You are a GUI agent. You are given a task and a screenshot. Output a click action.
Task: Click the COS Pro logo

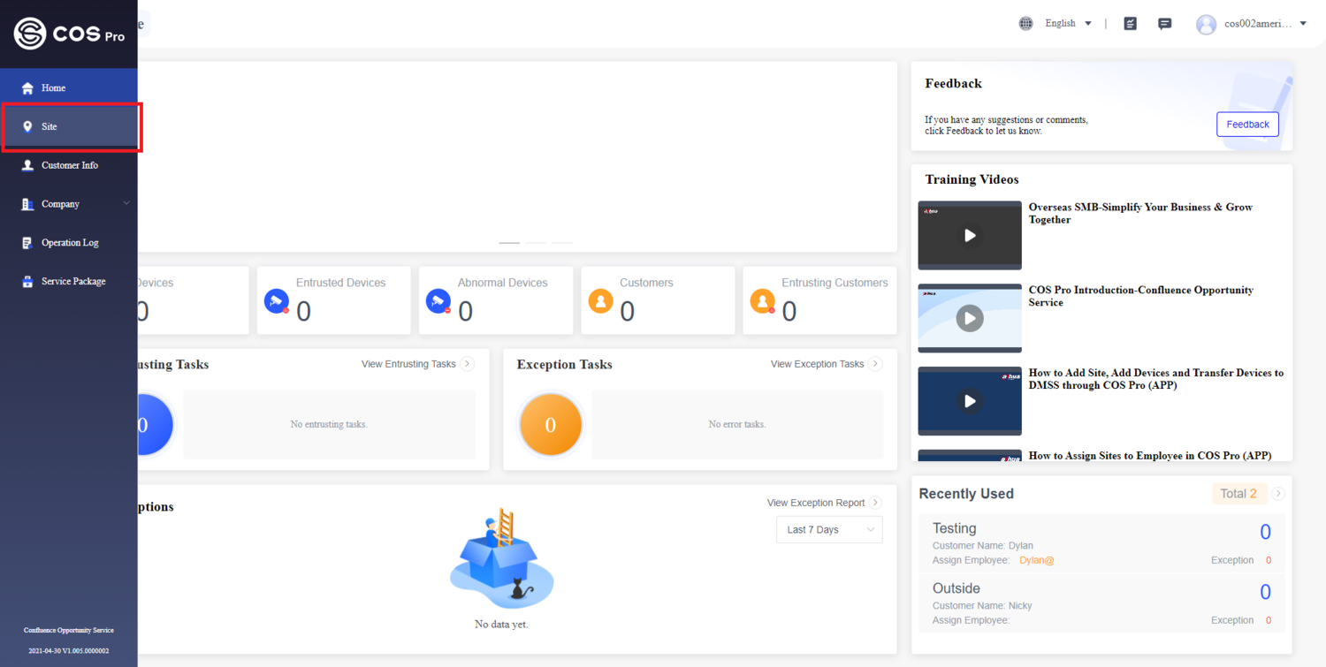(x=68, y=34)
